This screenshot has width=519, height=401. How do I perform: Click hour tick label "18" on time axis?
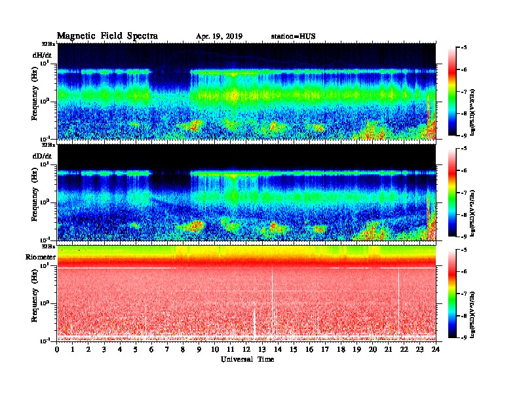point(341,349)
